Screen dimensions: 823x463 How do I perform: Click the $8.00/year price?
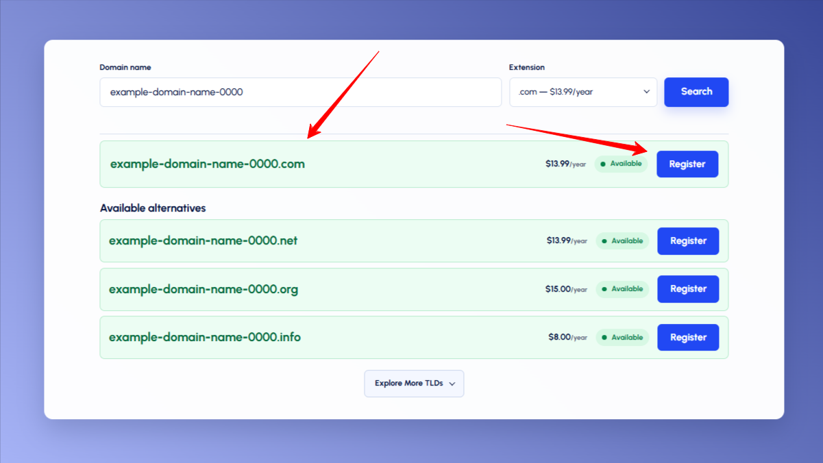click(567, 338)
